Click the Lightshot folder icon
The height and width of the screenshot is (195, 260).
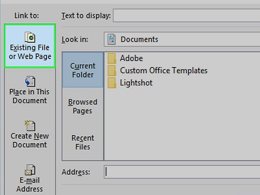[112, 83]
